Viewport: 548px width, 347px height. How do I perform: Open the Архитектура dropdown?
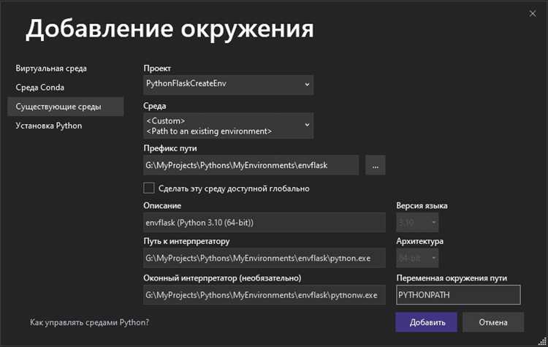[x=417, y=258]
